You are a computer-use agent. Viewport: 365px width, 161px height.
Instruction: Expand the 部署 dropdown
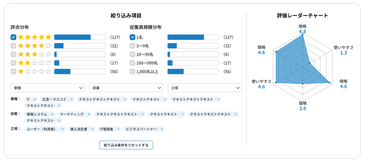point(126,88)
